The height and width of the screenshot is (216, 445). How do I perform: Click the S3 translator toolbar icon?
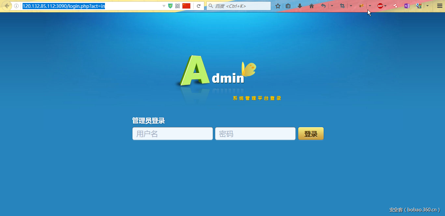click(419, 6)
